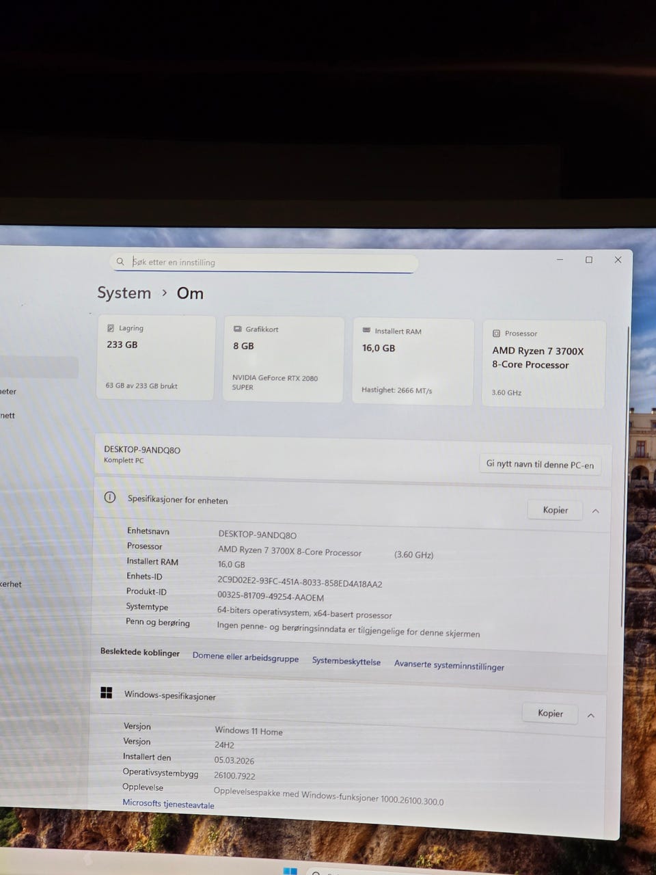The height and width of the screenshot is (875, 656).
Task: Click the Grafikkort icon
Action: point(237,329)
